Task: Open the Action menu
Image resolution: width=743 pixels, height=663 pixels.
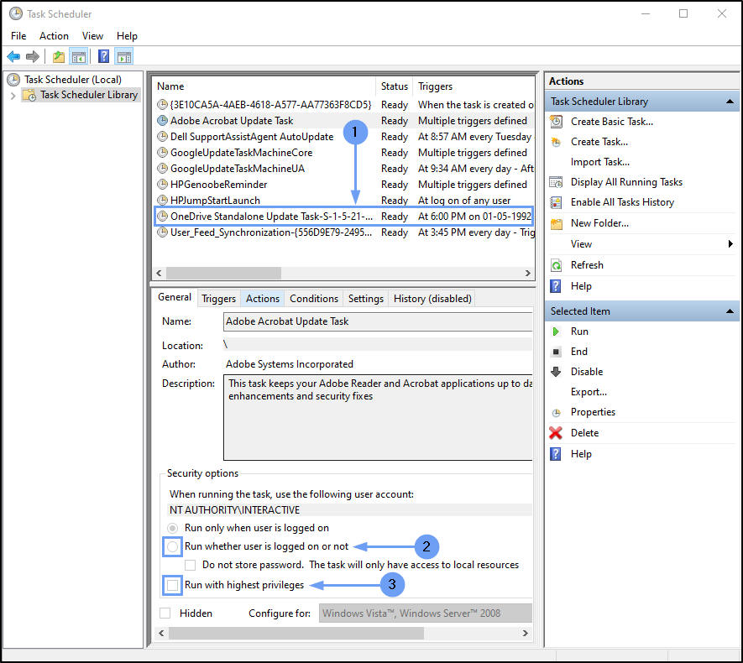Action: [x=54, y=36]
